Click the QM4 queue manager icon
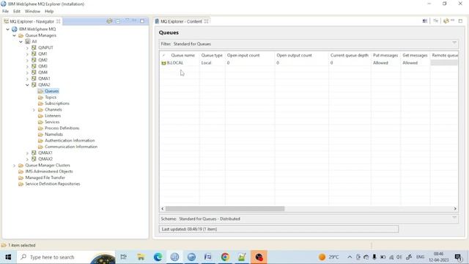469x264 pixels. 34,73
